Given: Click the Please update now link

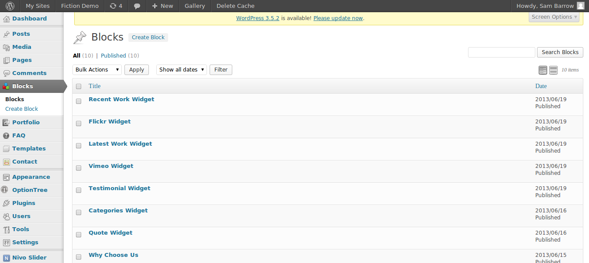Looking at the screenshot, I should tap(338, 18).
